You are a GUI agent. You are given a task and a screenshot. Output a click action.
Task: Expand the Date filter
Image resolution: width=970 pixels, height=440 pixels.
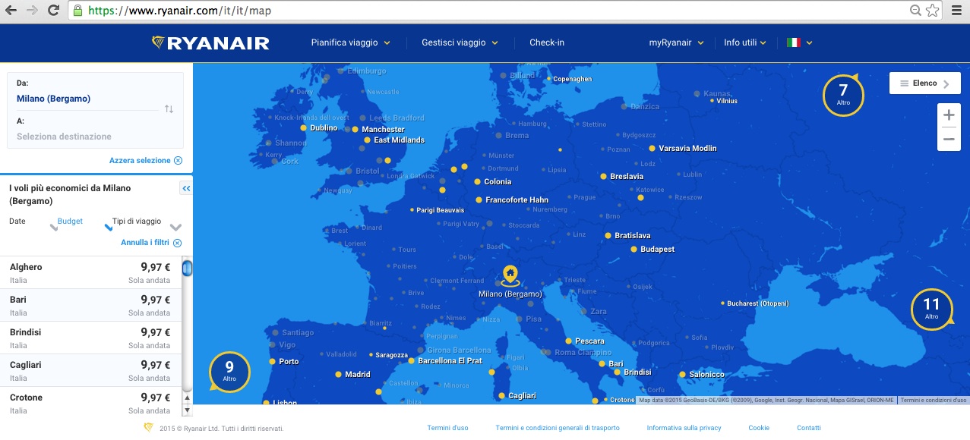[x=33, y=223]
